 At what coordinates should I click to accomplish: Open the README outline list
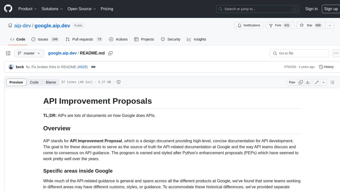[332, 82]
